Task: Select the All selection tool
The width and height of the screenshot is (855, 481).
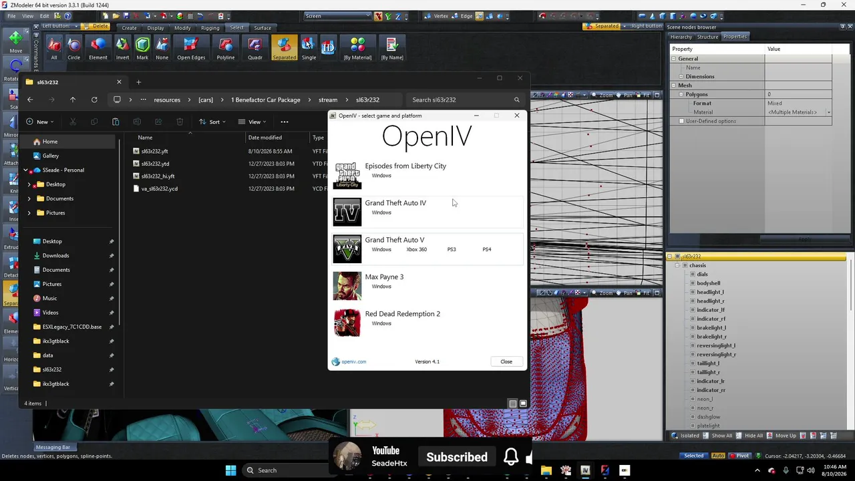Action: pyautogui.click(x=54, y=49)
